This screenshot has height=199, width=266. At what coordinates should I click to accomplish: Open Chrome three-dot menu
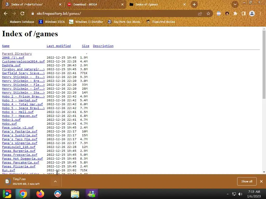coord(260,13)
